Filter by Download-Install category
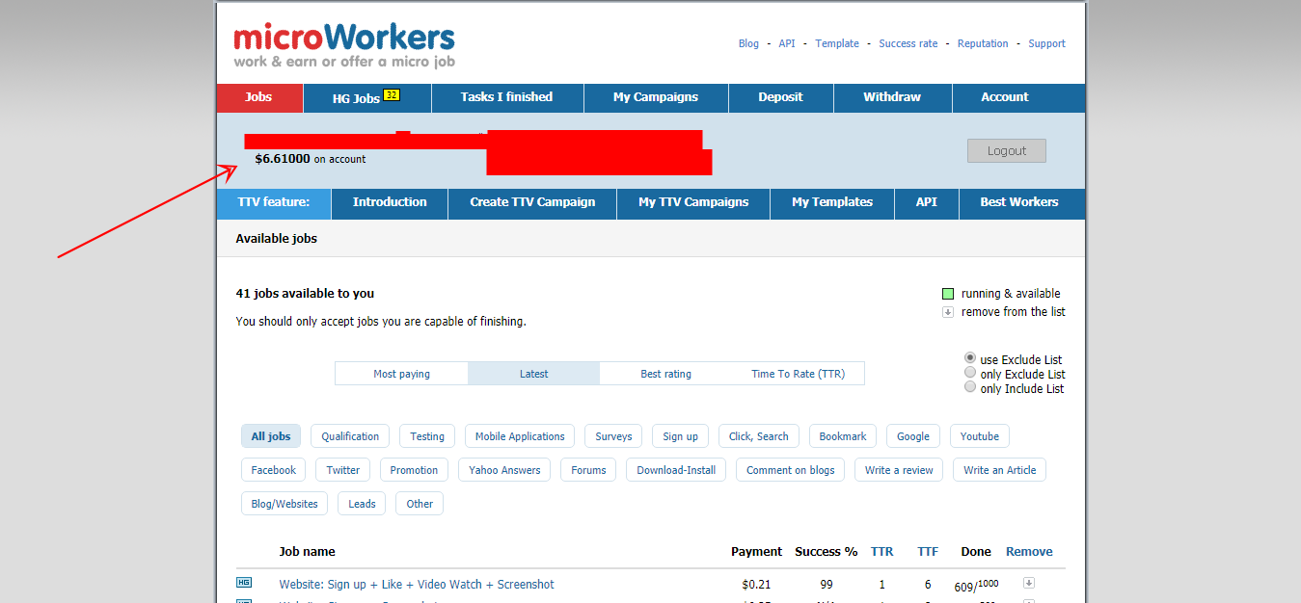Image resolution: width=1301 pixels, height=603 pixels. pyautogui.click(x=676, y=470)
